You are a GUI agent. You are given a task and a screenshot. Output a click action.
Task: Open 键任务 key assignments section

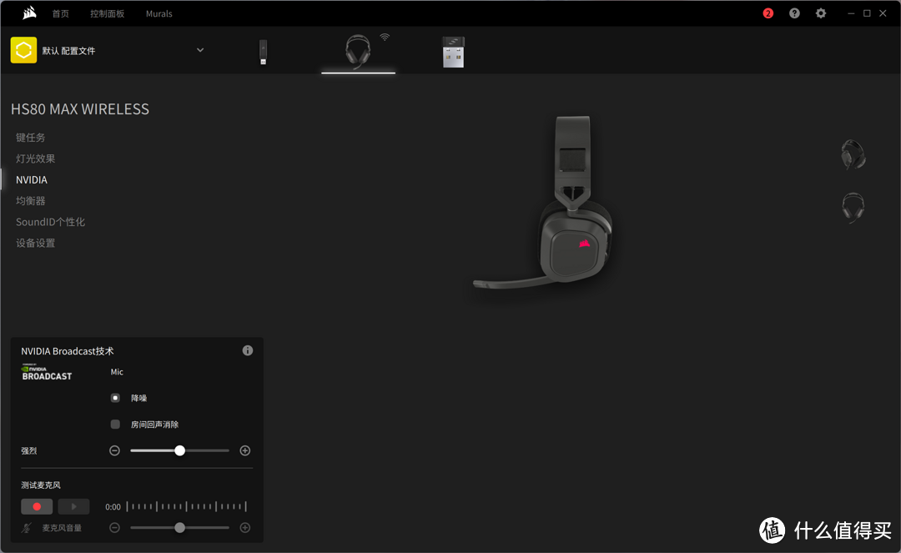[x=31, y=138]
